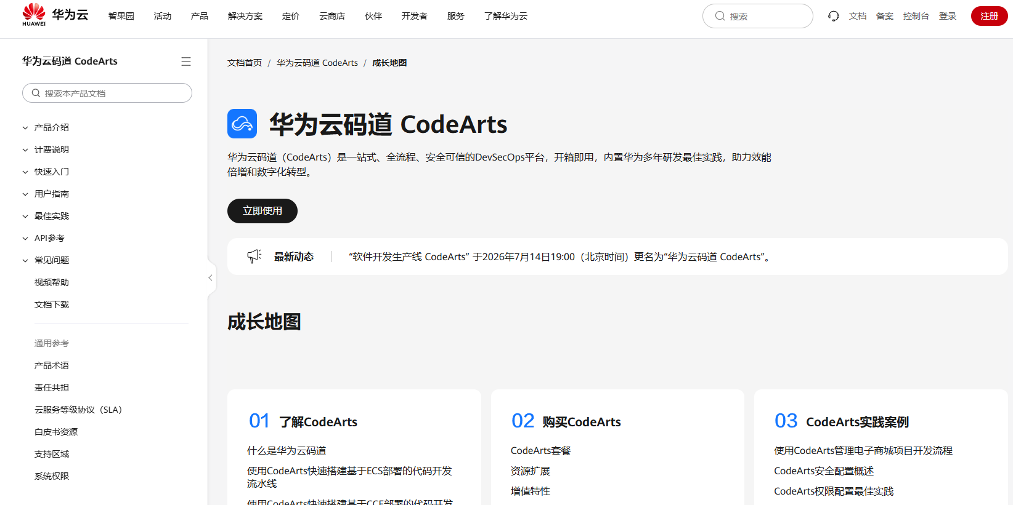Open 视频帮助 in sidebar
The width and height of the screenshot is (1013, 505).
coord(52,282)
